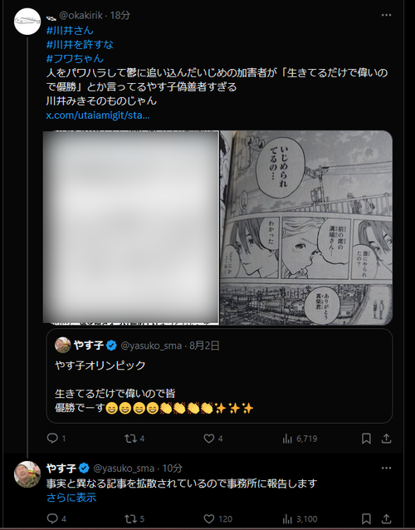View analytics showing 6,719 views
This screenshot has width=415, height=530.
click(300, 439)
